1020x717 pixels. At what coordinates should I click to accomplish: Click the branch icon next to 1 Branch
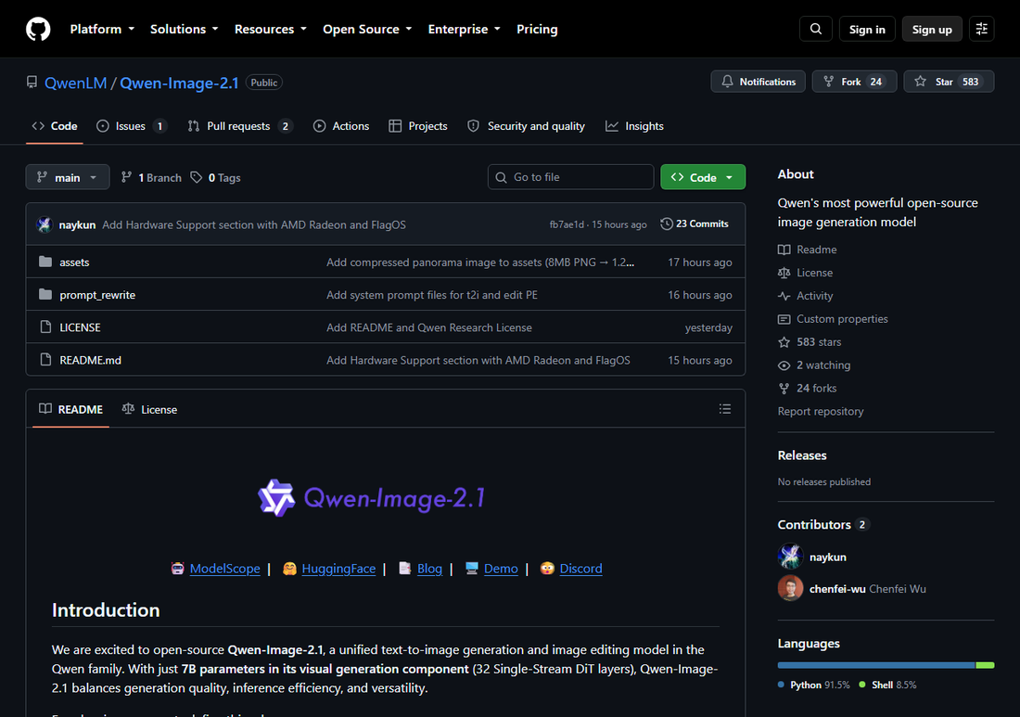pyautogui.click(x=127, y=177)
